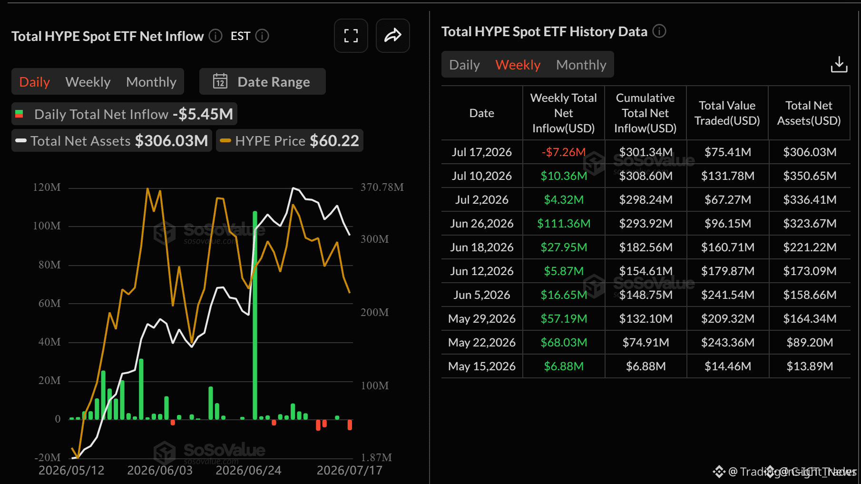Click the Date column header
The height and width of the screenshot is (484, 861).
click(482, 113)
